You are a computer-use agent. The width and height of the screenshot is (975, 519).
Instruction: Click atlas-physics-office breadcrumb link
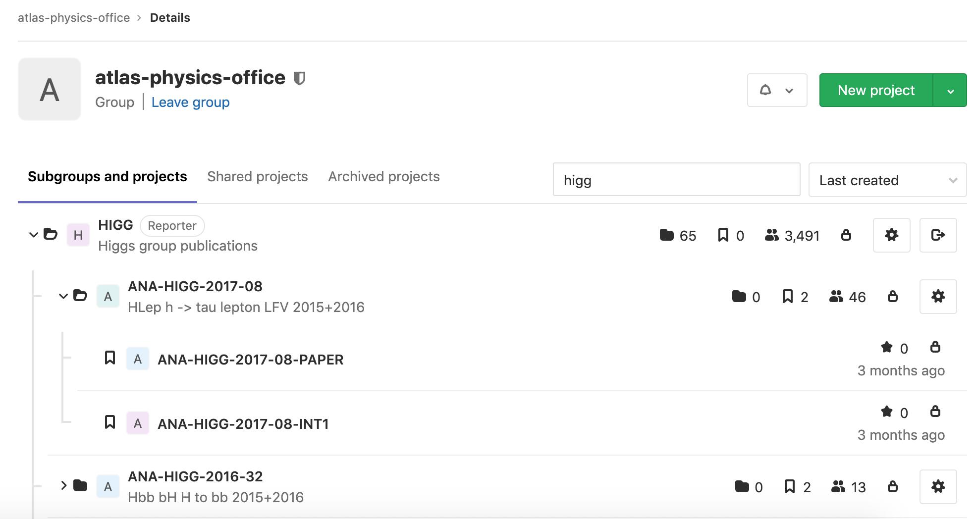(x=74, y=18)
